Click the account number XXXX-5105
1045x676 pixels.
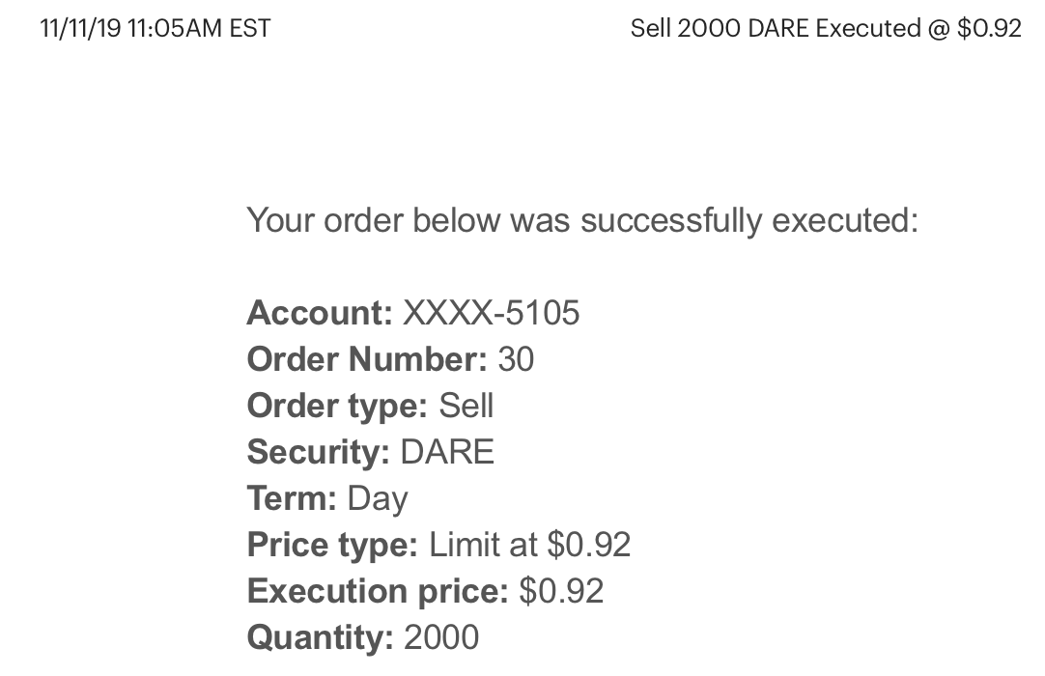[x=491, y=313]
